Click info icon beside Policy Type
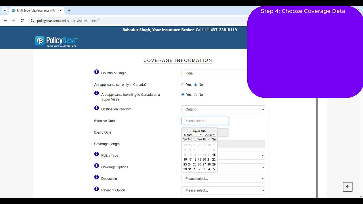This screenshot has height=204, width=363. pyautogui.click(x=96, y=154)
